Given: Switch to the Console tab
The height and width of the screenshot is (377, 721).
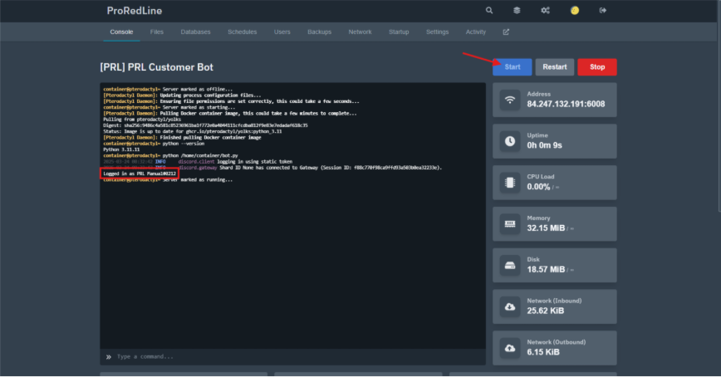Looking at the screenshot, I should pyautogui.click(x=121, y=32).
